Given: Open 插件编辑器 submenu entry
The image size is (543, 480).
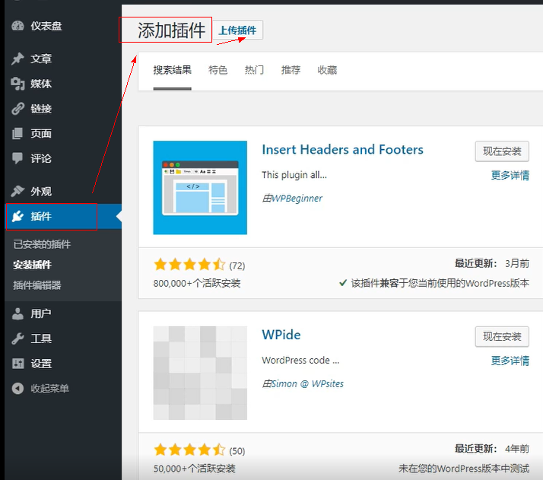Looking at the screenshot, I should click(37, 285).
